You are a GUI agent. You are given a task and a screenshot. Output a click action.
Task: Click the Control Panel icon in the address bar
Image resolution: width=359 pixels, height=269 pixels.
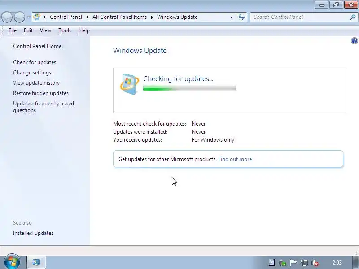37,17
